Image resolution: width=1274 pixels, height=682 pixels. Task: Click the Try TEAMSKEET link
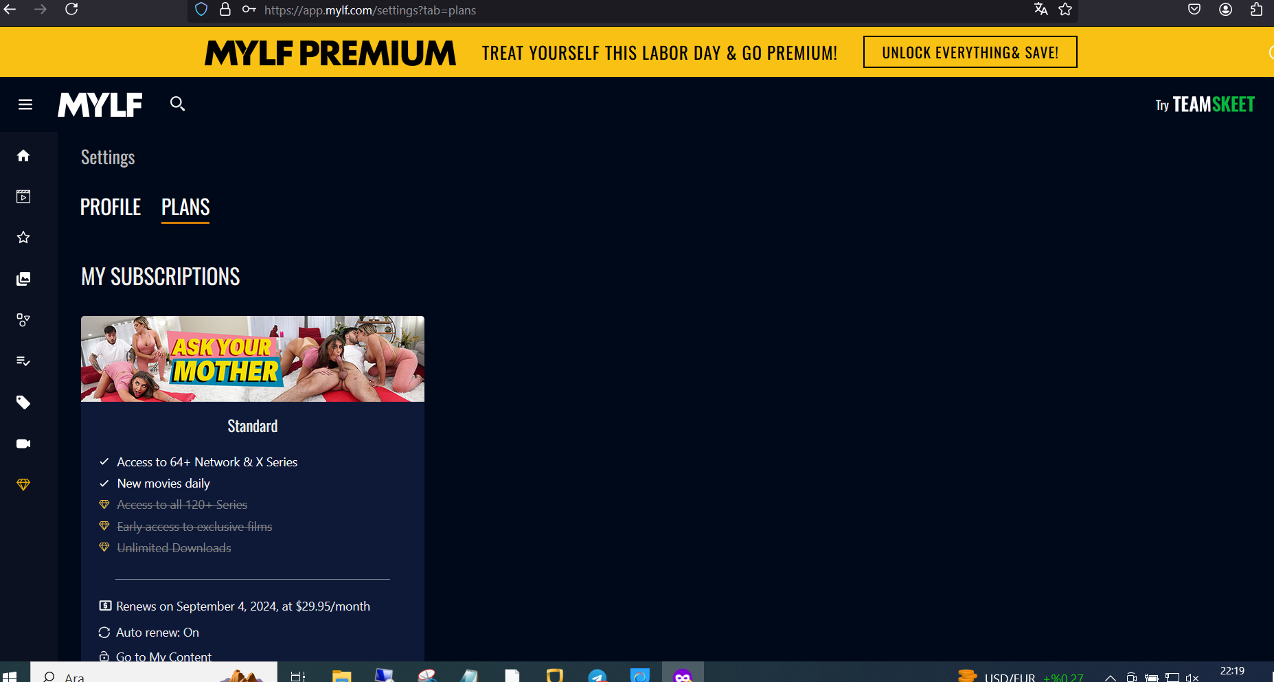[1205, 104]
